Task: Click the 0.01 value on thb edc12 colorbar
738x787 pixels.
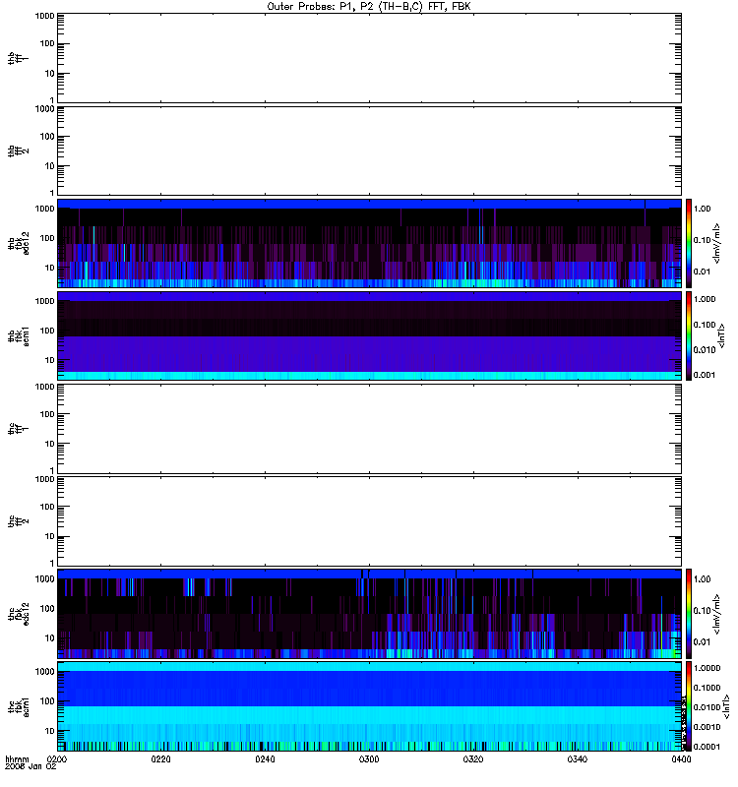Action: 703,272
